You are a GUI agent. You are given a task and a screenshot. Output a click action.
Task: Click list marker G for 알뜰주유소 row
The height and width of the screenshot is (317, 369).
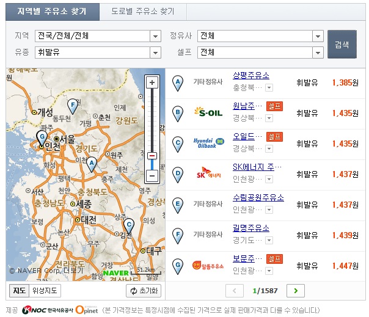[x=178, y=266]
